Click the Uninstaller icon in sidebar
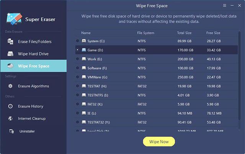This screenshot has width=245, height=154. pos(11,131)
